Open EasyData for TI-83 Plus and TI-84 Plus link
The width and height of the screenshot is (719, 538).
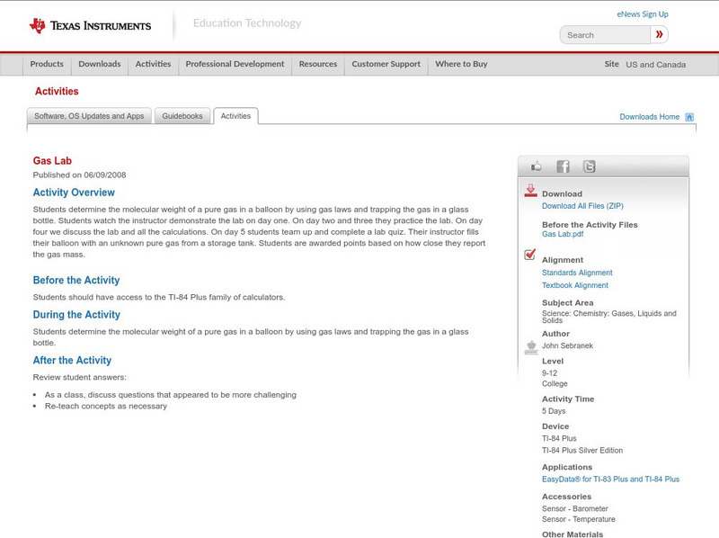click(x=611, y=480)
